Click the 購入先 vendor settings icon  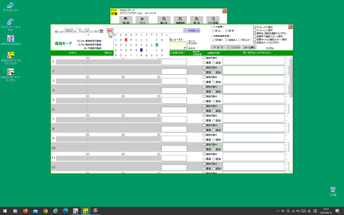point(164,20)
